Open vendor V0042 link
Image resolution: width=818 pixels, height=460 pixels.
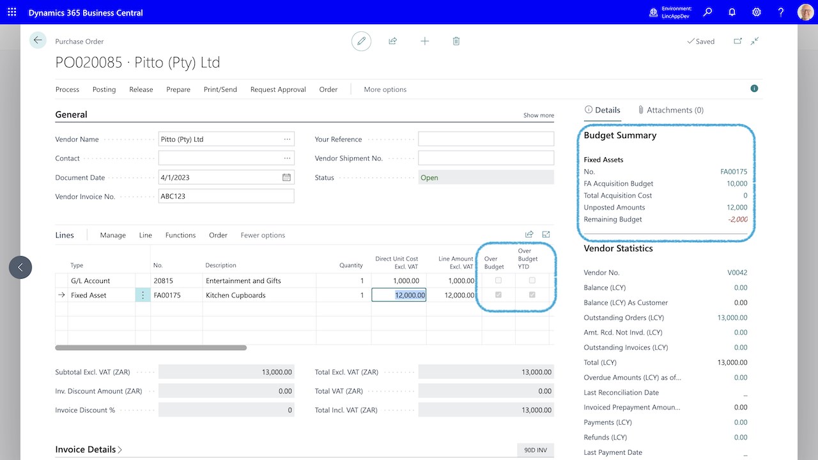(737, 273)
